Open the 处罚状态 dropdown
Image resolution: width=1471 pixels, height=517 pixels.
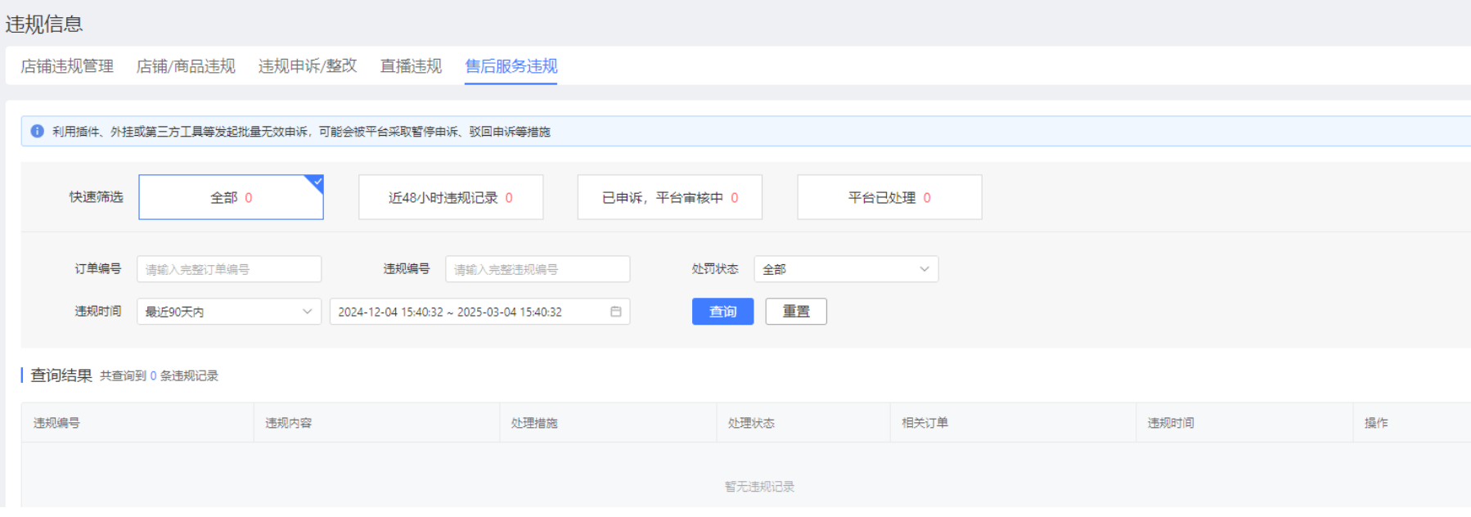(x=845, y=269)
